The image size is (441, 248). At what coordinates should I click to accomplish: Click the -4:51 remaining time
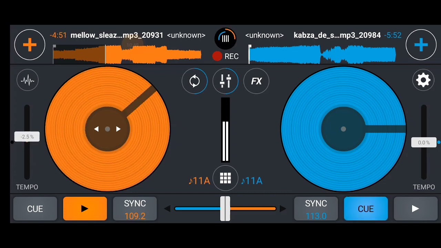coord(58,35)
